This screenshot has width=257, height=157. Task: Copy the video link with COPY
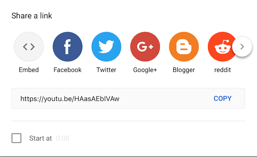pyautogui.click(x=222, y=98)
